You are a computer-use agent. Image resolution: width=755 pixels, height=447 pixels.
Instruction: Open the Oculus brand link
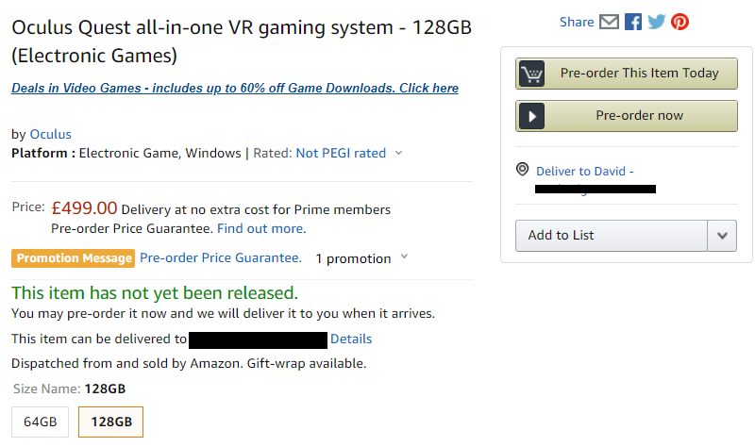click(51, 134)
